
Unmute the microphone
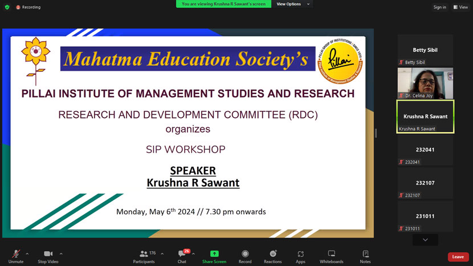(x=15, y=256)
